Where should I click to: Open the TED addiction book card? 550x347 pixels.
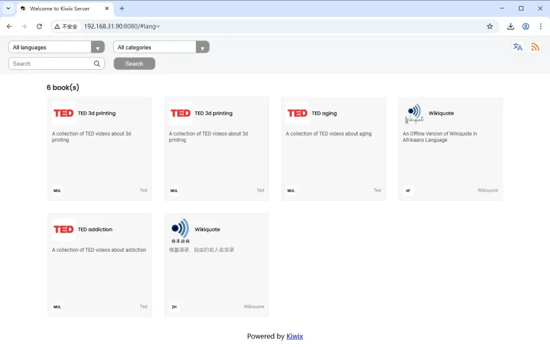[x=99, y=265]
